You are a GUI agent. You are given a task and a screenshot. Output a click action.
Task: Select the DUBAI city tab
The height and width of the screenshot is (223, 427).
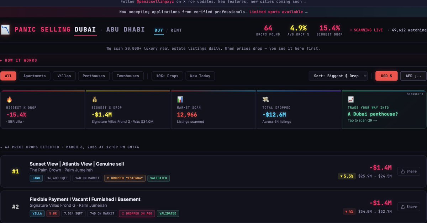(x=85, y=29)
